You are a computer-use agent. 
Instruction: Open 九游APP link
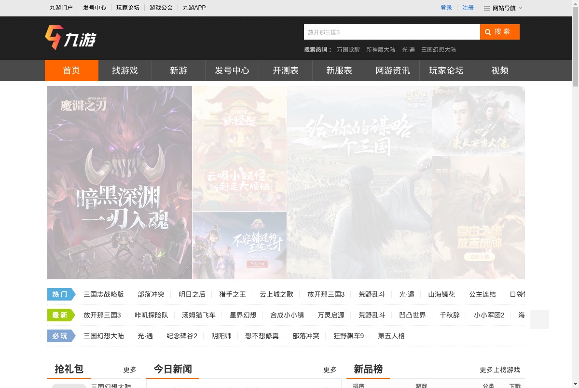point(194,8)
